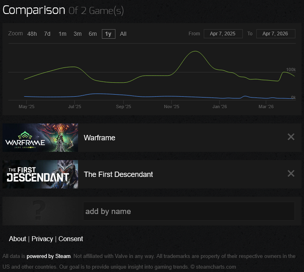
Task: Click the Comparison page heading
Action: click(x=34, y=10)
